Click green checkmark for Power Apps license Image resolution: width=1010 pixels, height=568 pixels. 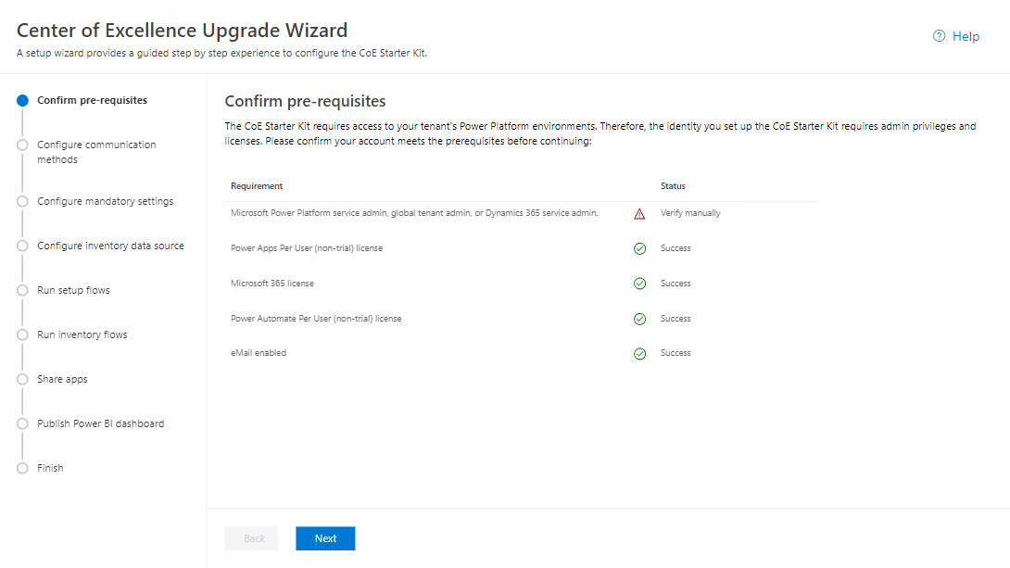pyautogui.click(x=639, y=248)
